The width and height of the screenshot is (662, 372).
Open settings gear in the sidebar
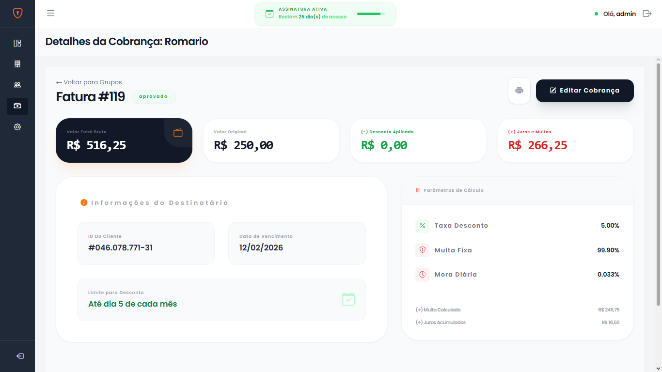click(17, 127)
